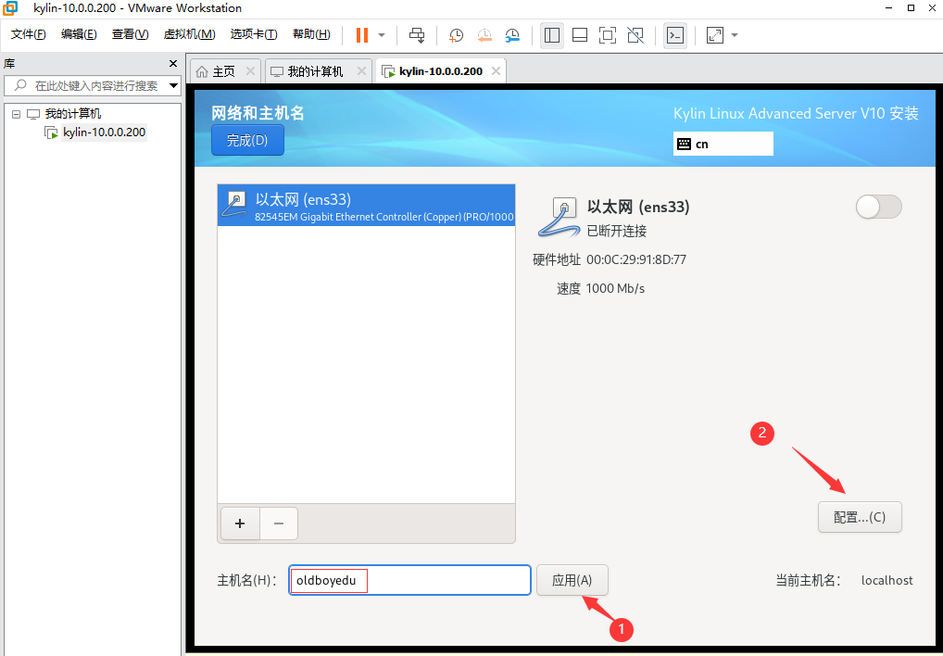Open the snapshot manager icon
Screen dimensions: 943x656
[511, 35]
